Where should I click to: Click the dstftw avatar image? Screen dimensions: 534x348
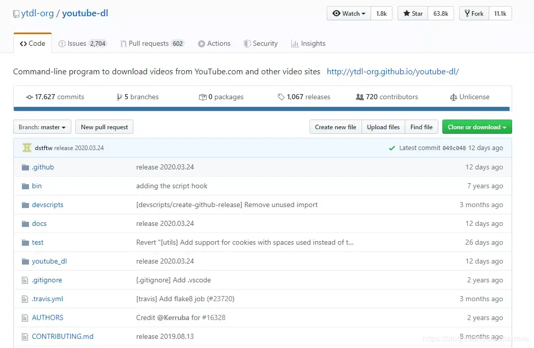27,148
